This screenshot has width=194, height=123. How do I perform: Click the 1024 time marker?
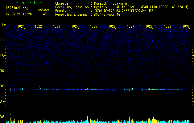click(x=75, y=26)
